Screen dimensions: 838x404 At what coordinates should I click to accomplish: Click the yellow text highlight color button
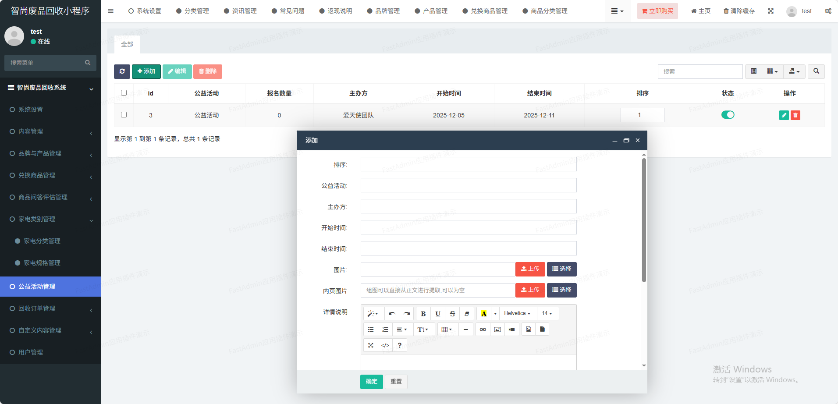pyautogui.click(x=483, y=314)
